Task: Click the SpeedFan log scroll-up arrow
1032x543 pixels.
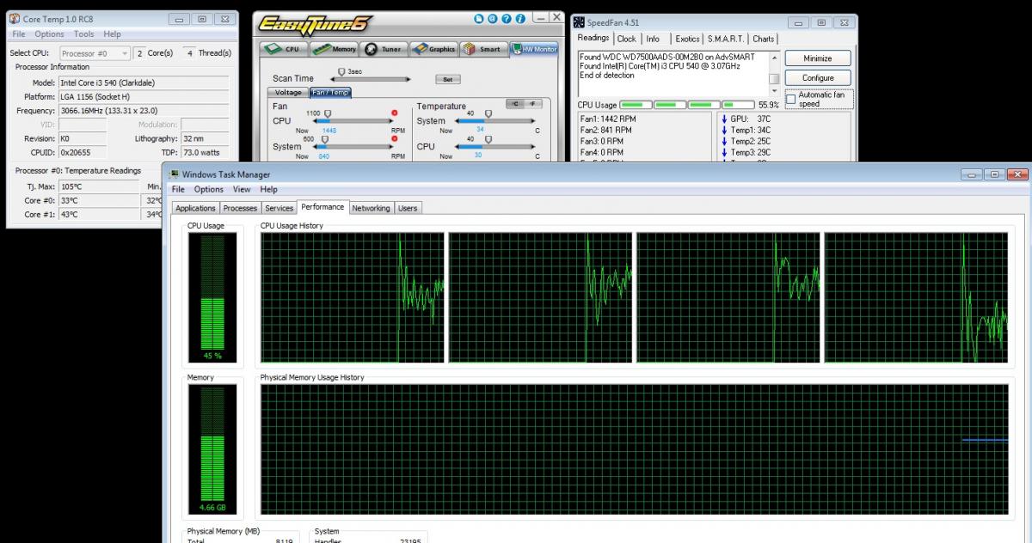Action: [x=774, y=58]
